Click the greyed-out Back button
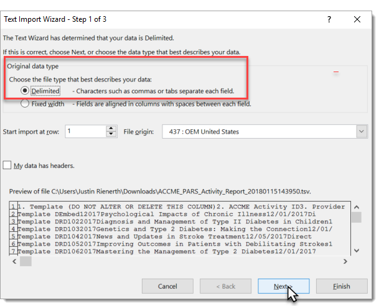 (228, 286)
